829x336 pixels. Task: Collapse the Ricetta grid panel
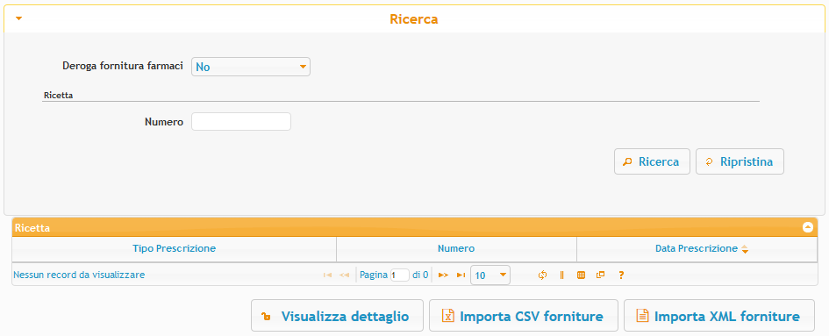click(x=807, y=227)
